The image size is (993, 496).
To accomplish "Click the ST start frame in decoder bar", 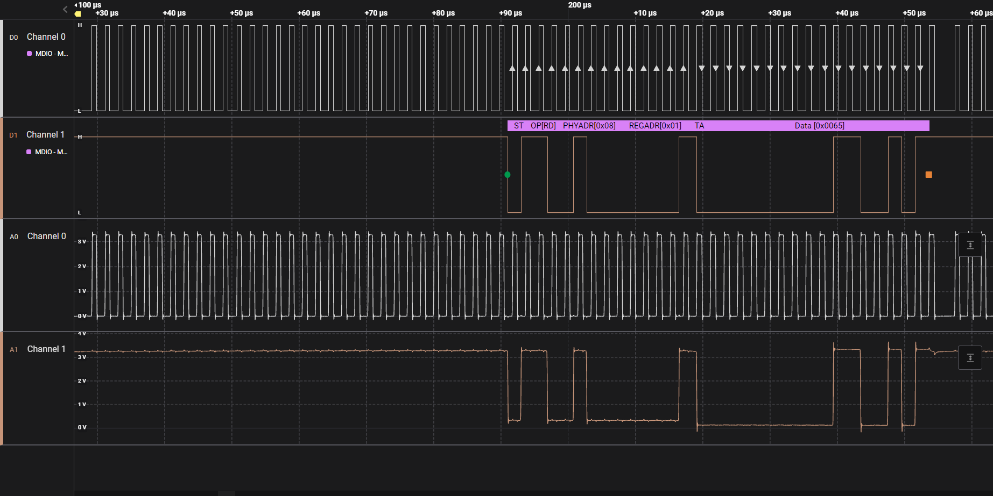I will tap(518, 126).
